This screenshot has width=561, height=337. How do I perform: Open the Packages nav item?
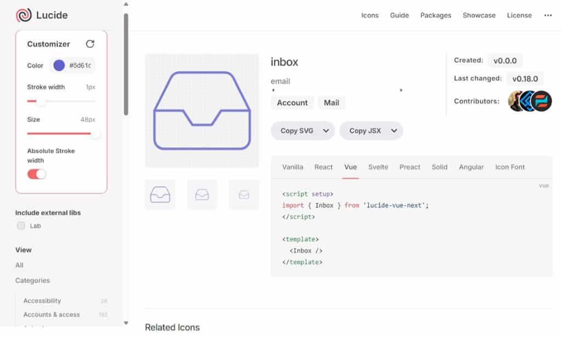436,15
